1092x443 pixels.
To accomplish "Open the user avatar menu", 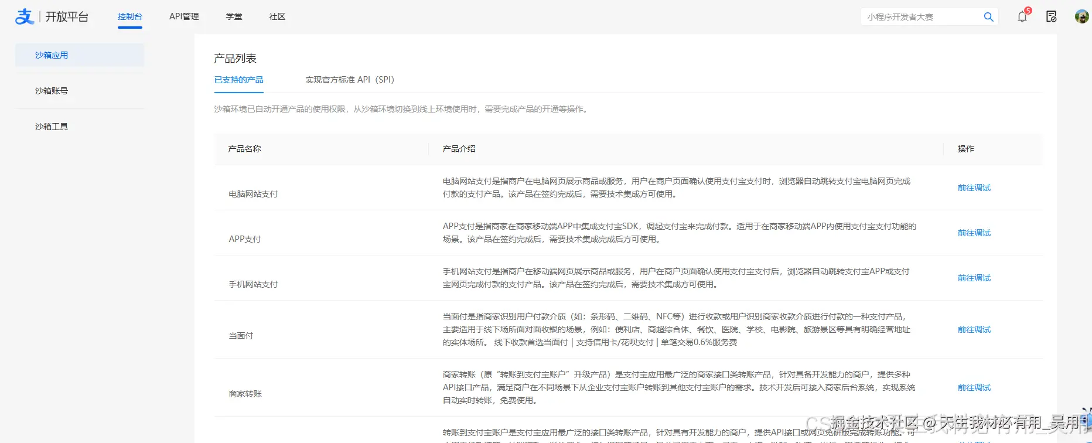I will coord(1081,16).
